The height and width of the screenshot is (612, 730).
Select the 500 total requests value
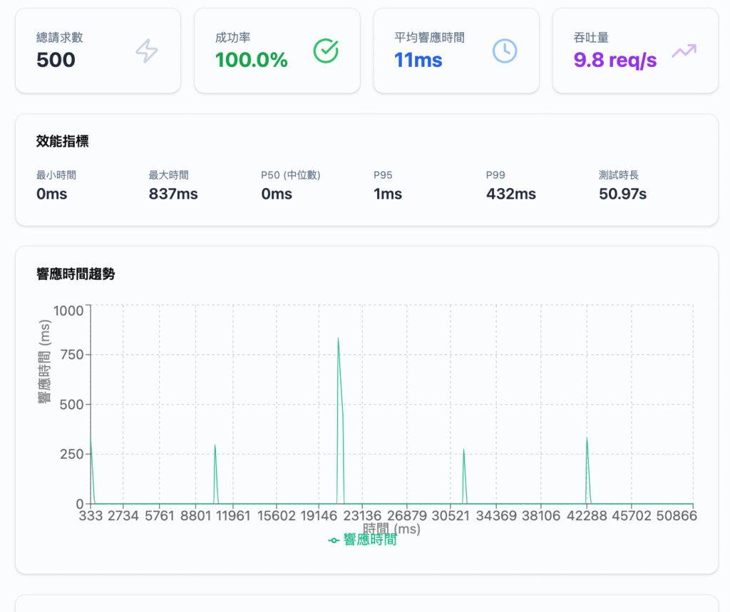point(56,60)
